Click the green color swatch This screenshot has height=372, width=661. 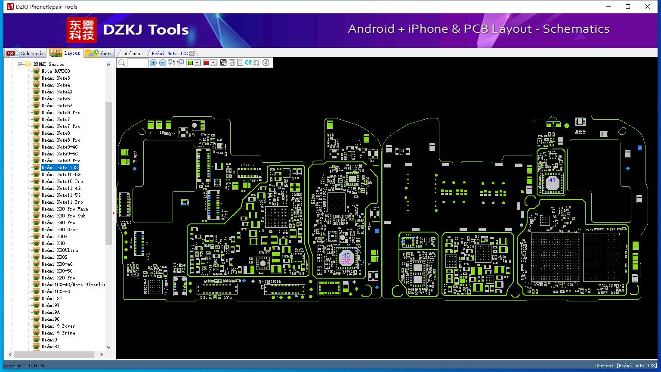[x=190, y=63]
